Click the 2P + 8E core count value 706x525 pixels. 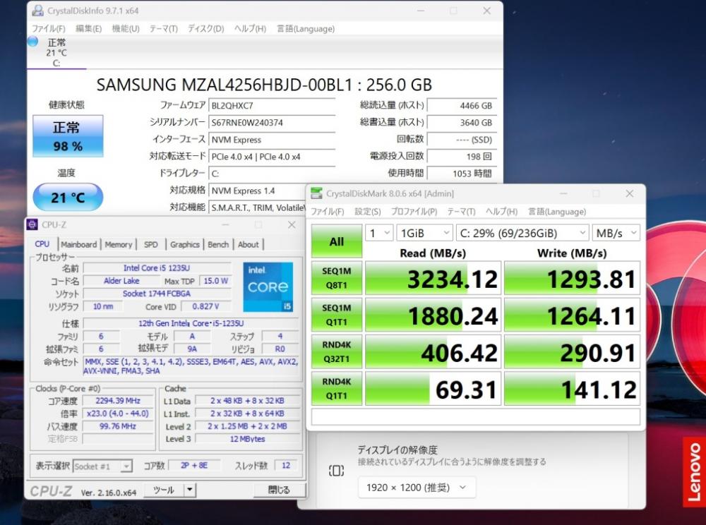(194, 466)
